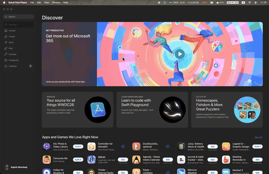Open the Controller for HomeKit app icon
This screenshot has height=174, width=269.
(91, 146)
